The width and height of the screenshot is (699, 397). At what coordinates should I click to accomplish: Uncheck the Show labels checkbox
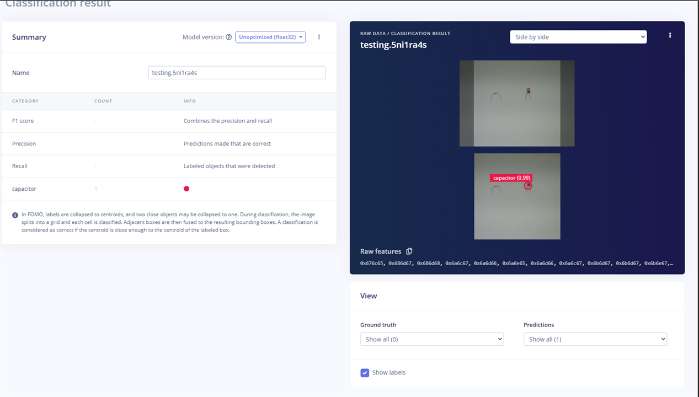tap(365, 373)
